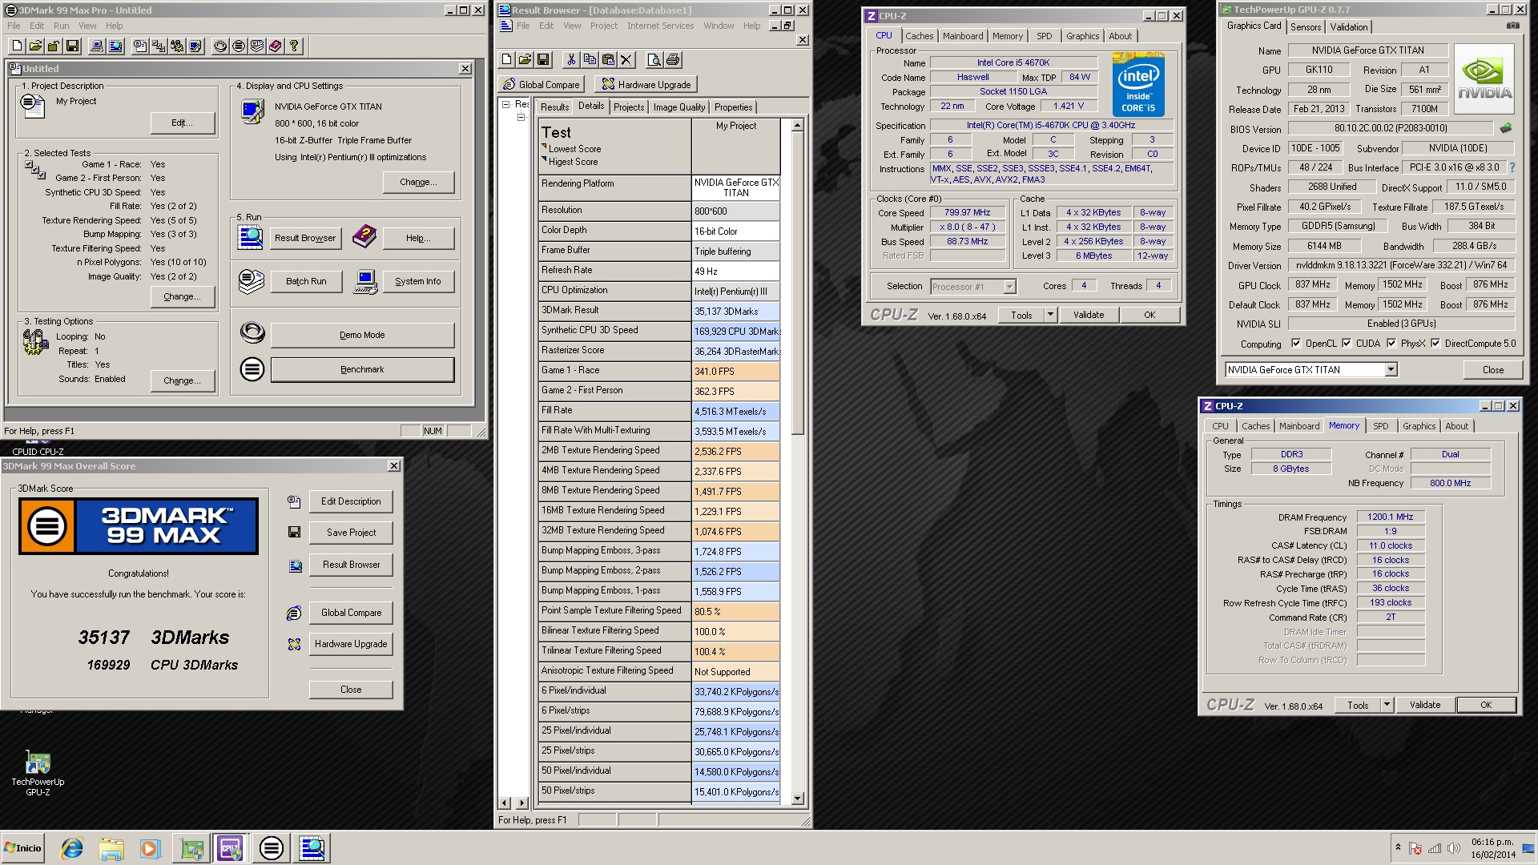Viewport: 1538px width, 865px height.
Task: Click the GPU-Z screenshot camera icon
Action: coord(1512,26)
